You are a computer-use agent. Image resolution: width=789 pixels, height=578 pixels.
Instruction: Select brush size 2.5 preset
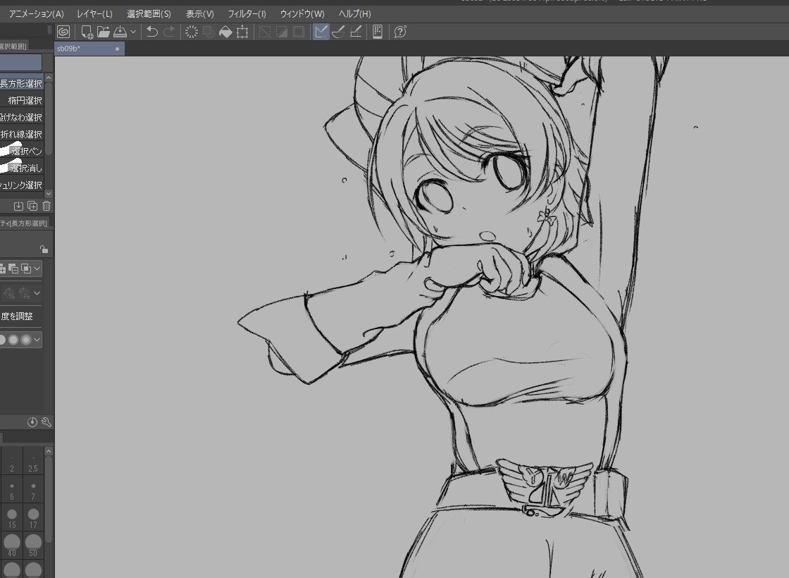click(x=33, y=462)
